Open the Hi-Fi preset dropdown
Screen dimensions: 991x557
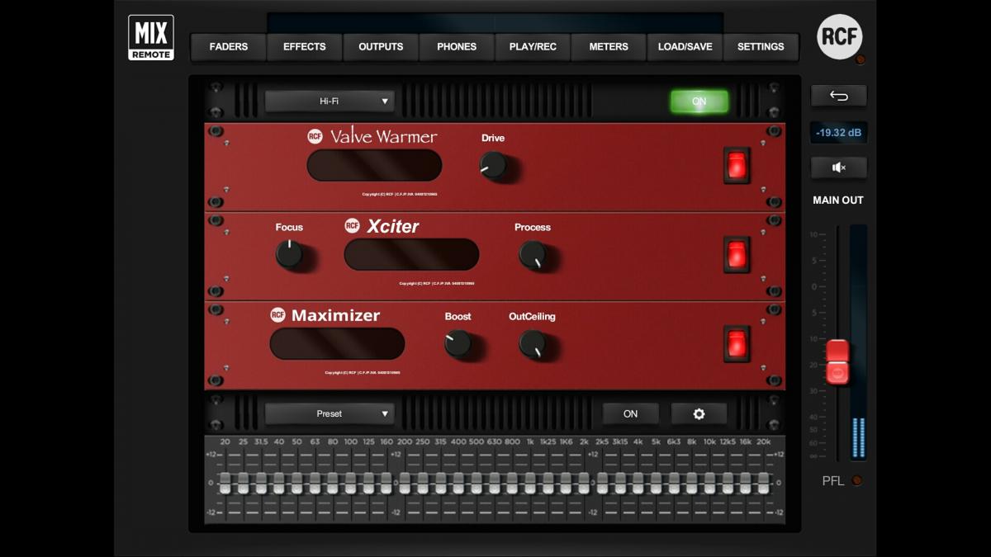click(330, 101)
